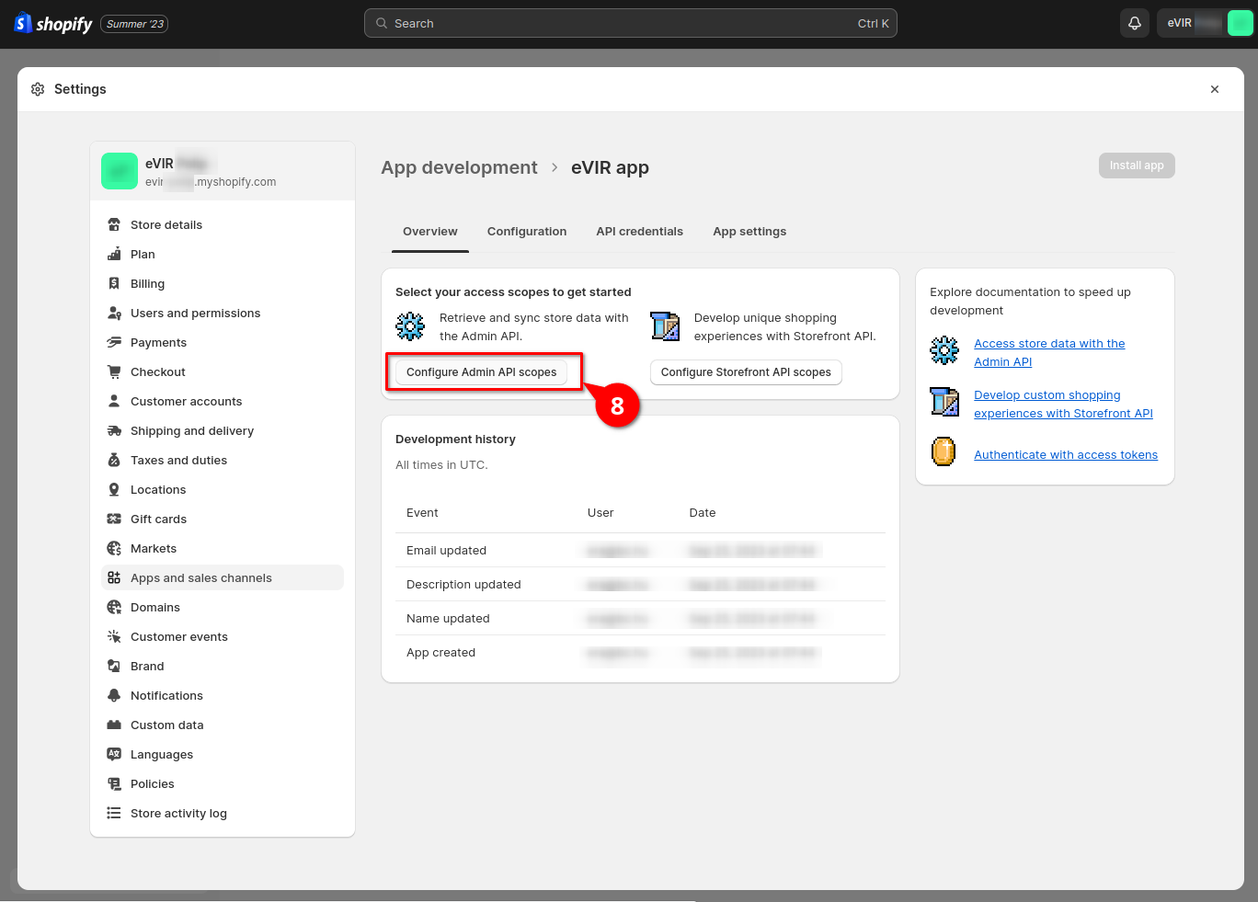Open Customer accounts settings
1258x902 pixels.
tap(223, 401)
